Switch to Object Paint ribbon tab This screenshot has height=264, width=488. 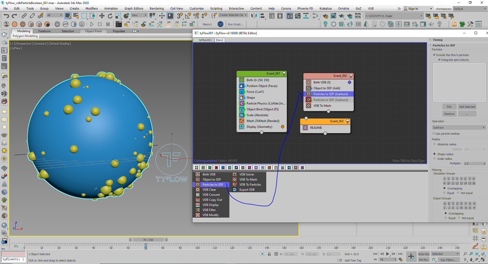93,31
